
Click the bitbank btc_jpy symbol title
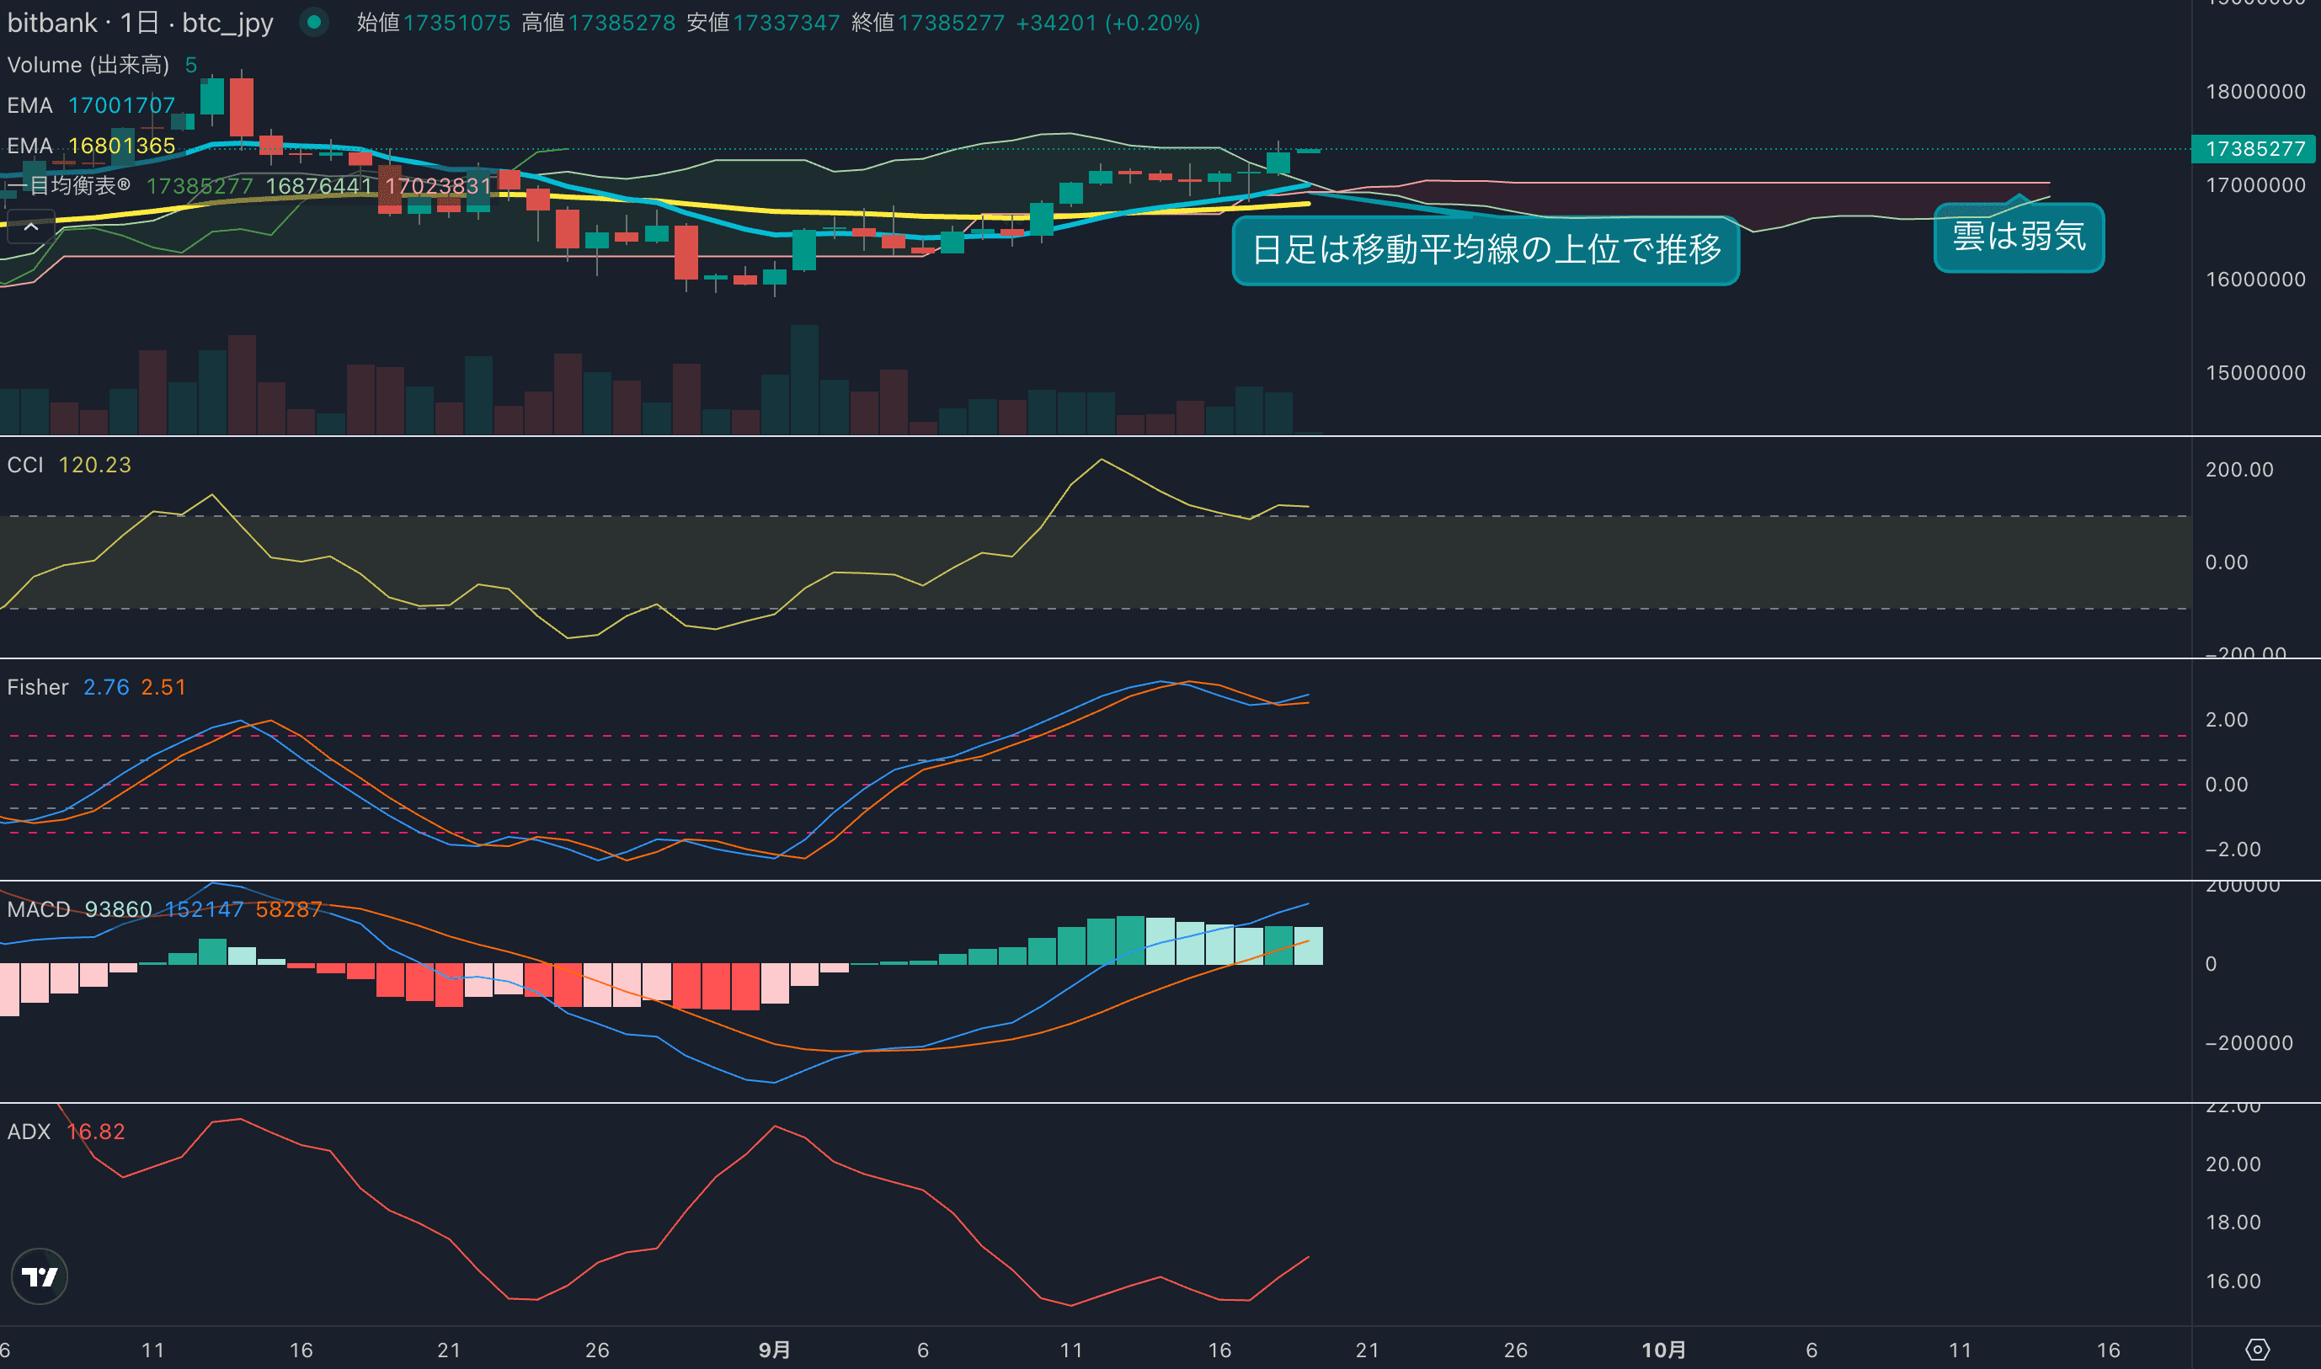coord(140,22)
